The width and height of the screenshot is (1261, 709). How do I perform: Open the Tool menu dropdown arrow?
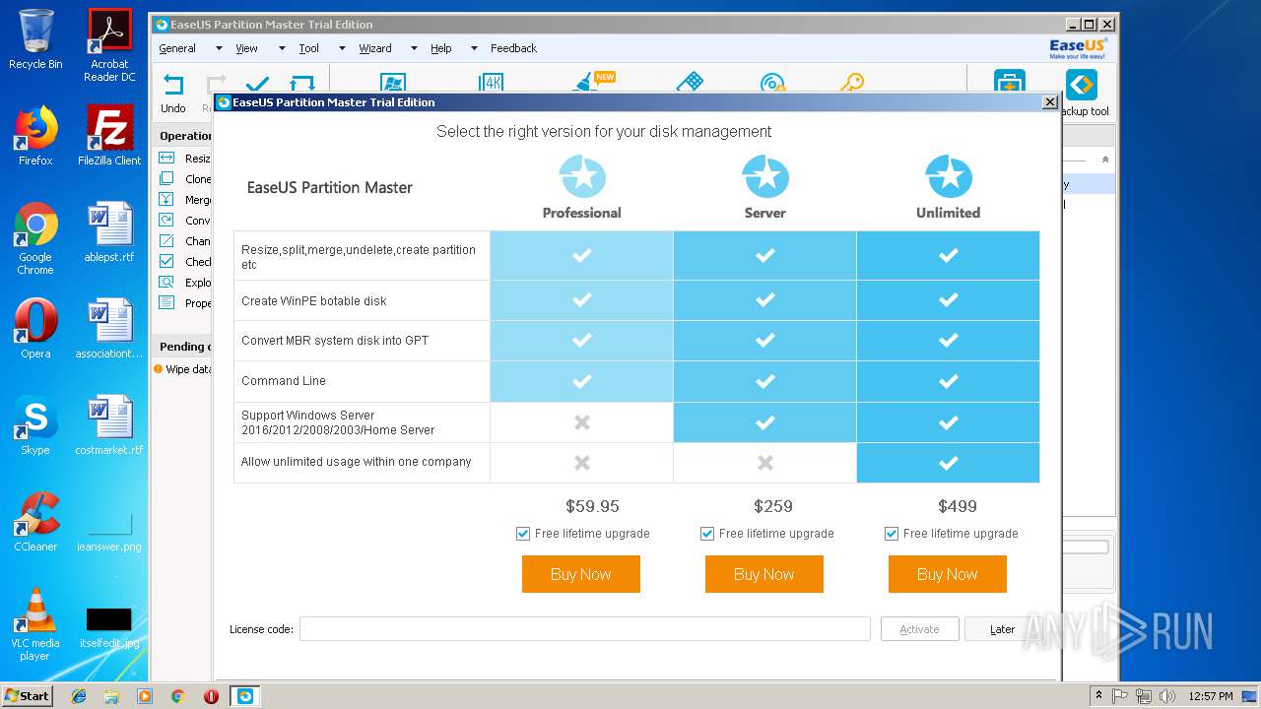tap(342, 48)
